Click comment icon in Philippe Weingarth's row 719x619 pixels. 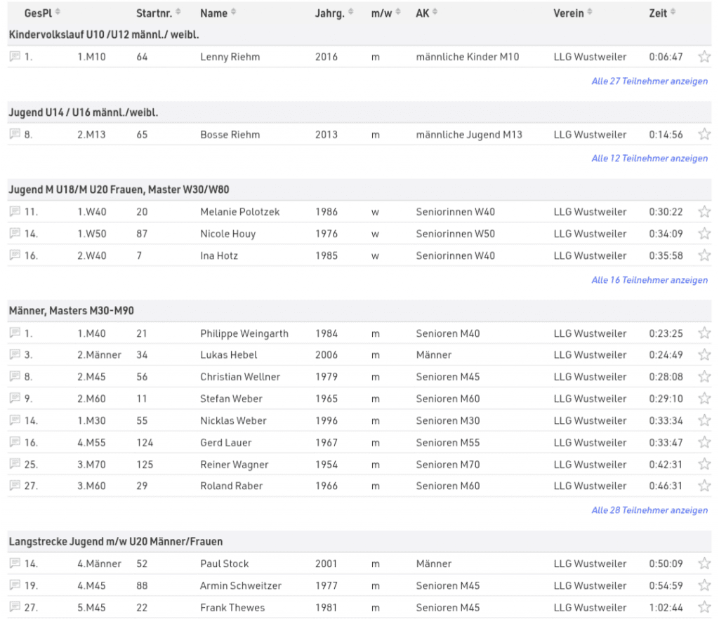[x=15, y=333]
